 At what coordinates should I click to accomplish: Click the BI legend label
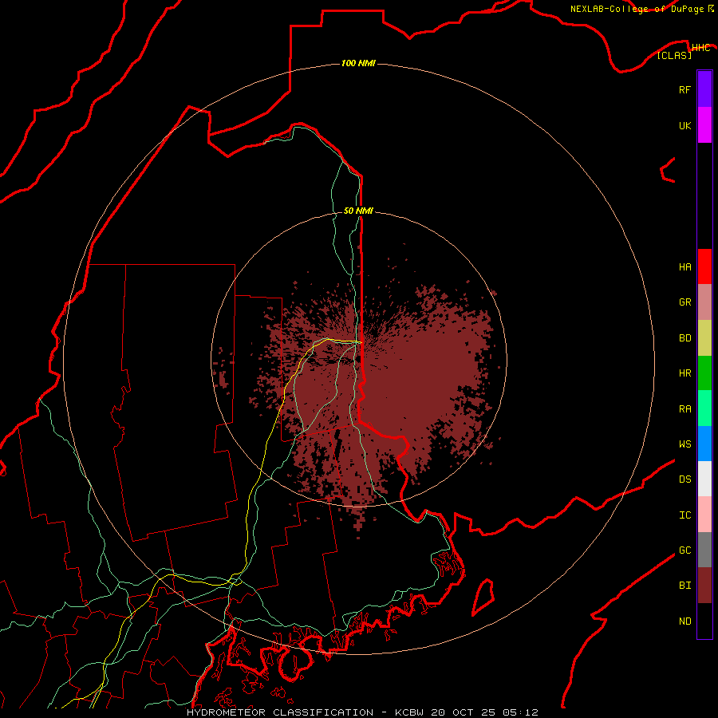pos(684,586)
